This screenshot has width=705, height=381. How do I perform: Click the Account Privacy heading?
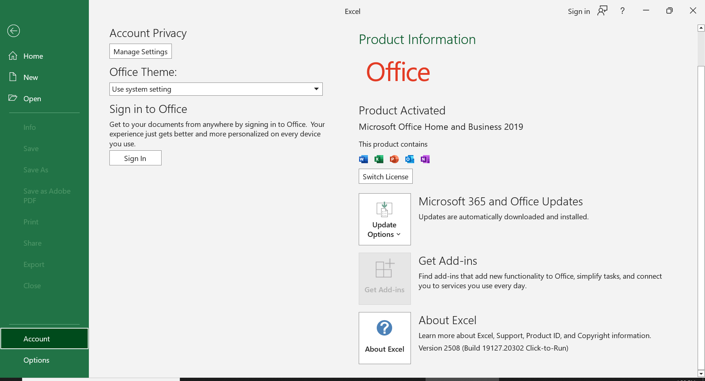click(x=148, y=33)
